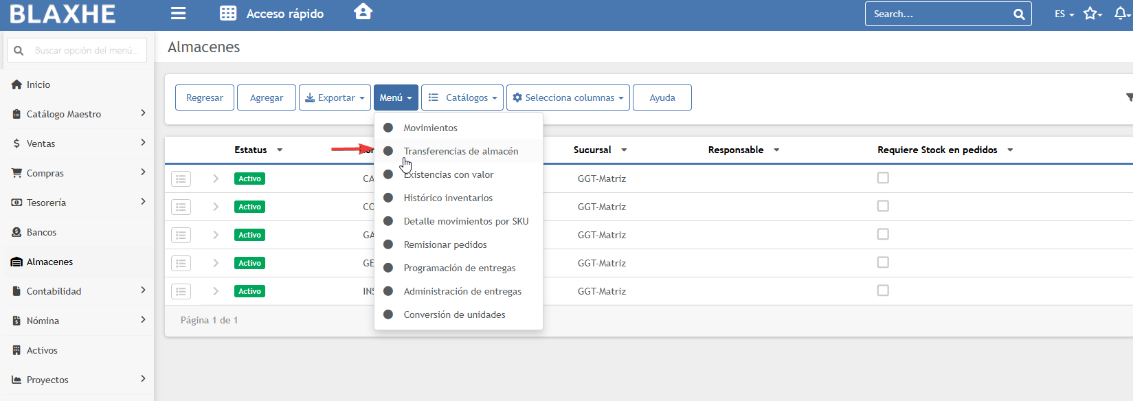1133x401 pixels.
Task: Click the filter funnel icon at right edge
Action: (1129, 98)
